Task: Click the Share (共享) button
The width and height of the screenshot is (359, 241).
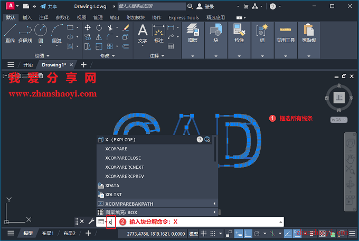Action: 49,6
